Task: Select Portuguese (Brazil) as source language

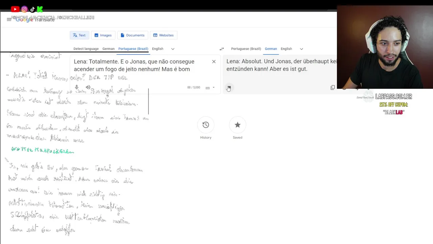Action: coord(133,49)
